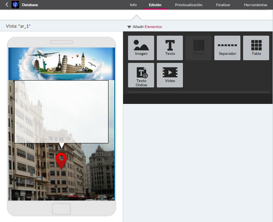Screen dimensions: 273x222
Task: Open the Herramientas tab
Action: [255, 5]
